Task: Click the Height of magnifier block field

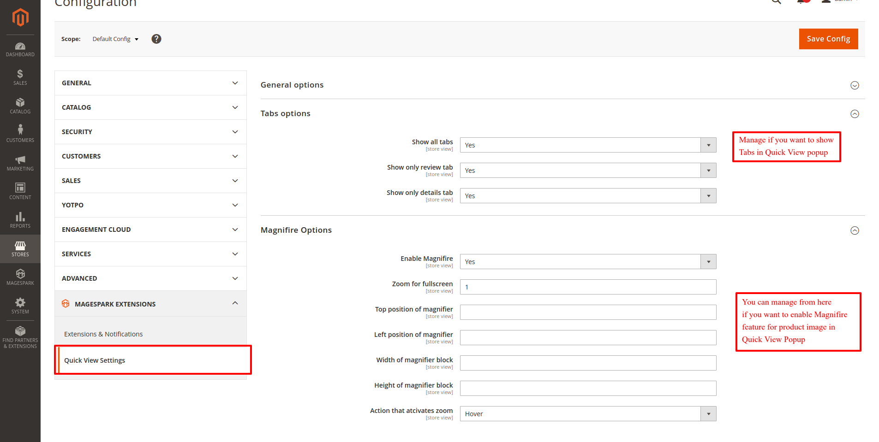Action: point(588,389)
